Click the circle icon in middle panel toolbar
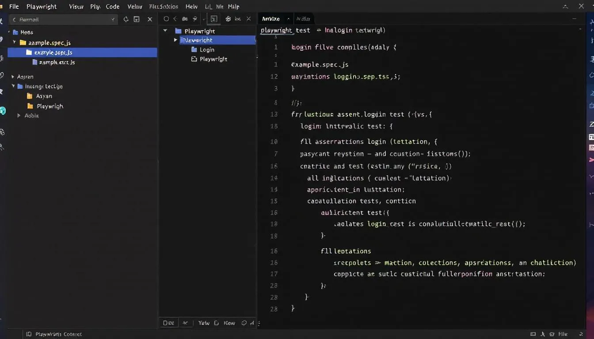Image resolution: width=594 pixels, height=339 pixels. (166, 19)
